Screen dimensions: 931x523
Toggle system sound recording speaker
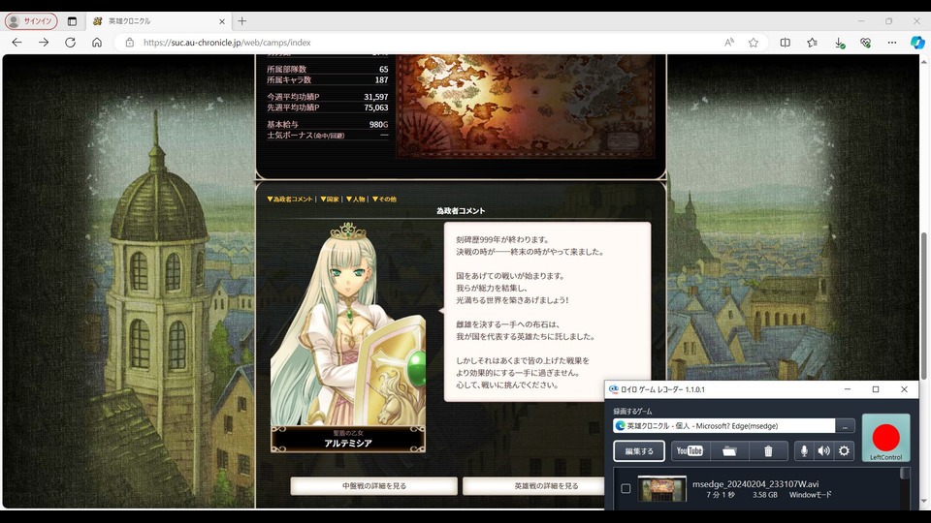pos(823,451)
